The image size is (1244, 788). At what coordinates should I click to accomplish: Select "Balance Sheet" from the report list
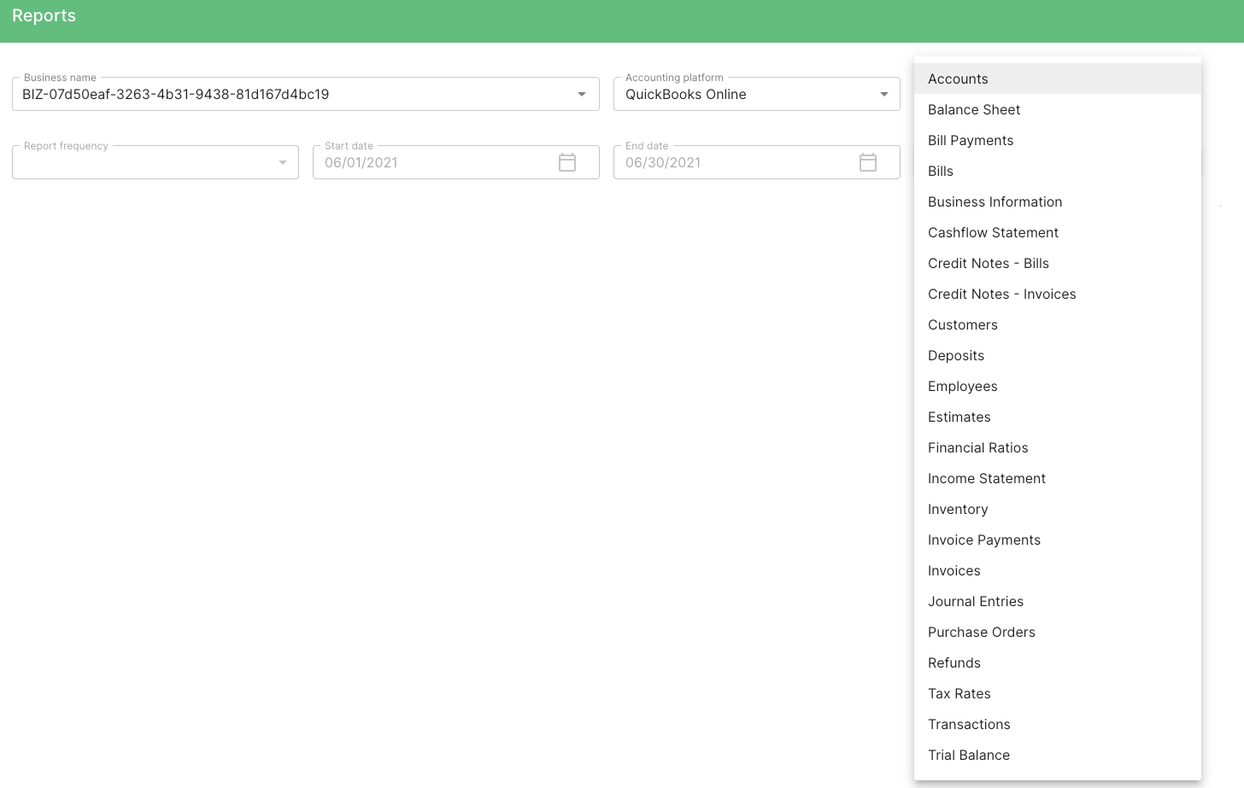(974, 109)
